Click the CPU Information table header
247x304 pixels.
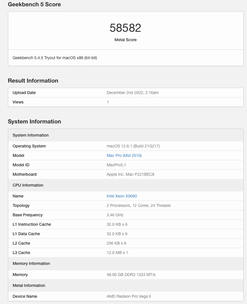(x=28, y=185)
